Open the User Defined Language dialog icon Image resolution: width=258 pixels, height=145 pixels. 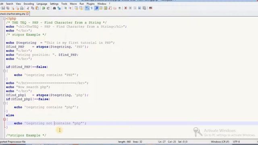tap(101, 8)
